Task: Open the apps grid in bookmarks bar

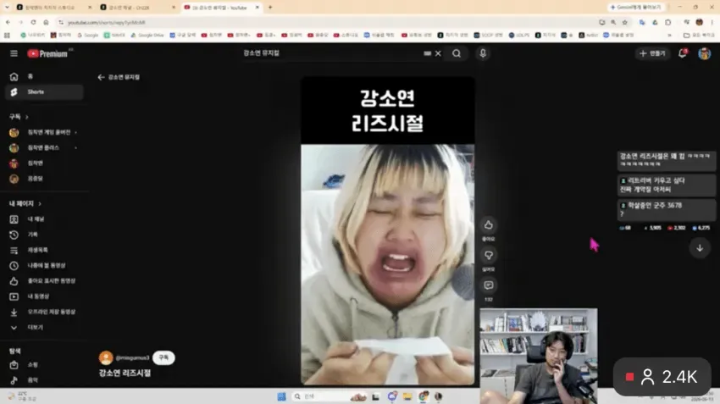Action: coord(7,35)
